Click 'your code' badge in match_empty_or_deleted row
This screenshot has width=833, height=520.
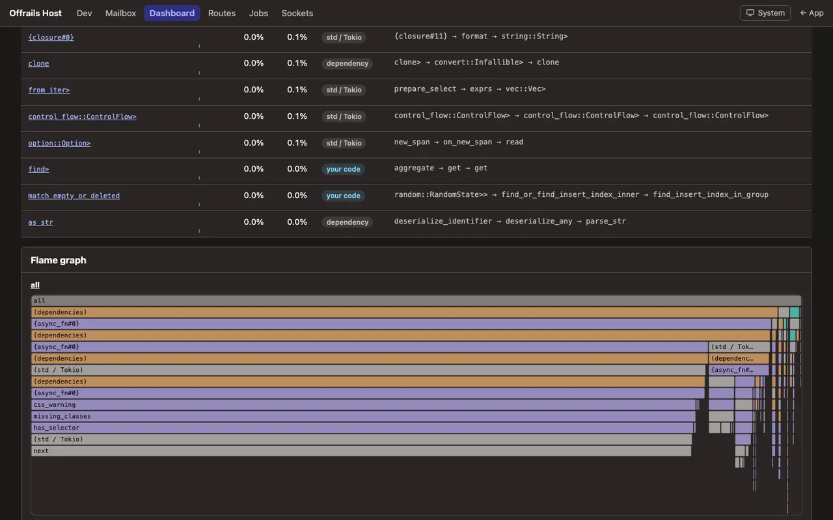[343, 196]
